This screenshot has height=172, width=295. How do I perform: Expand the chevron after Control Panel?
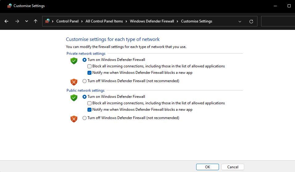(x=82, y=21)
